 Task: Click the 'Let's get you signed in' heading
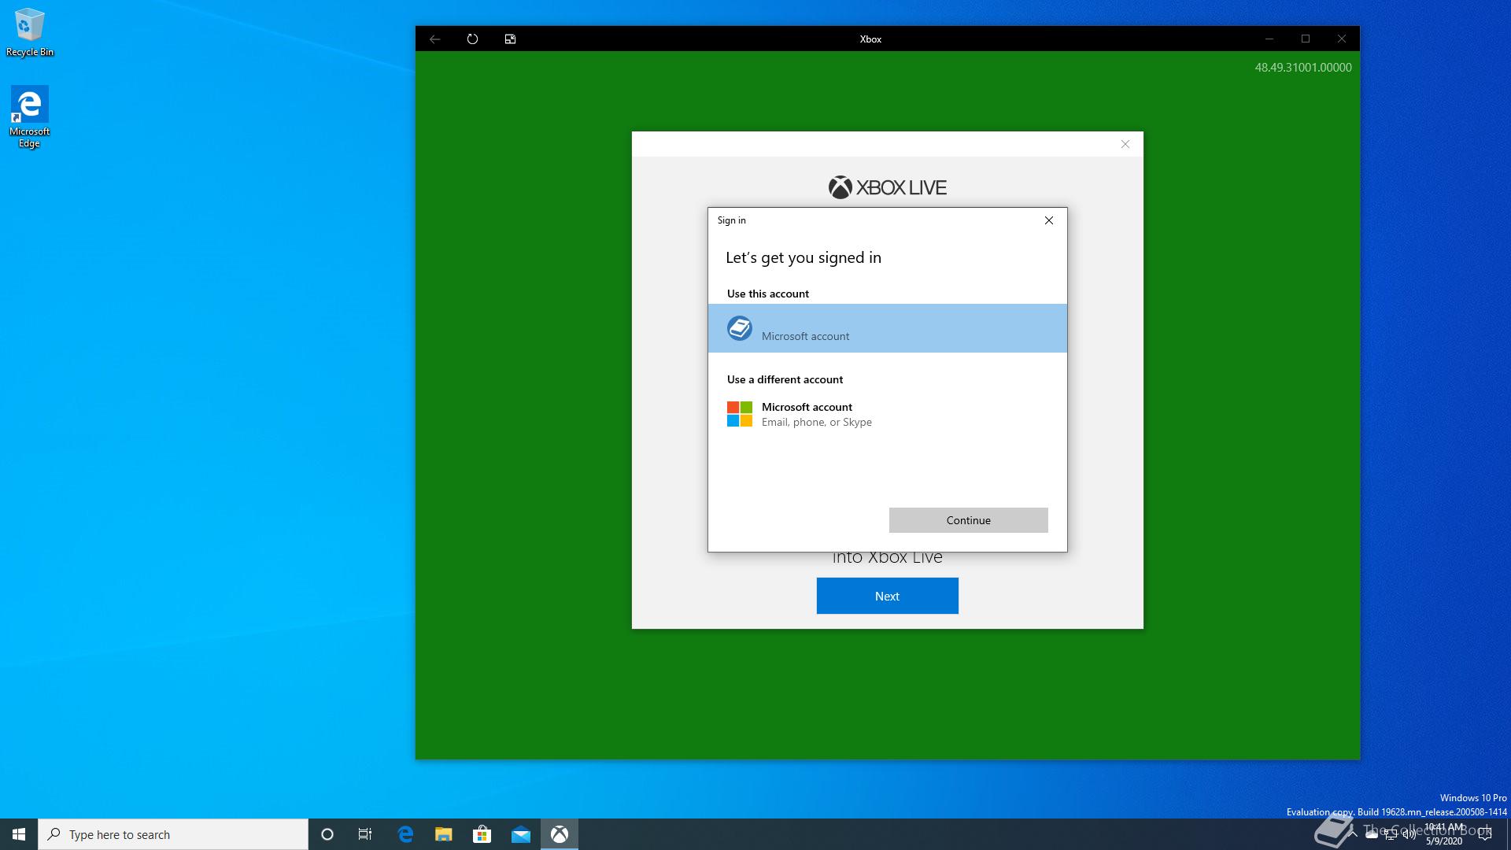(x=804, y=258)
